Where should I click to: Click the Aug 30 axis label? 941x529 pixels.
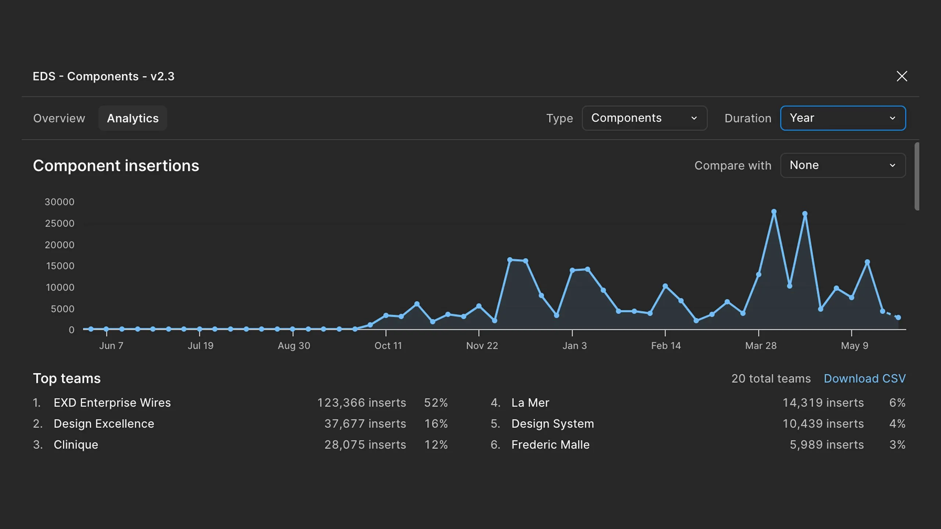point(294,346)
